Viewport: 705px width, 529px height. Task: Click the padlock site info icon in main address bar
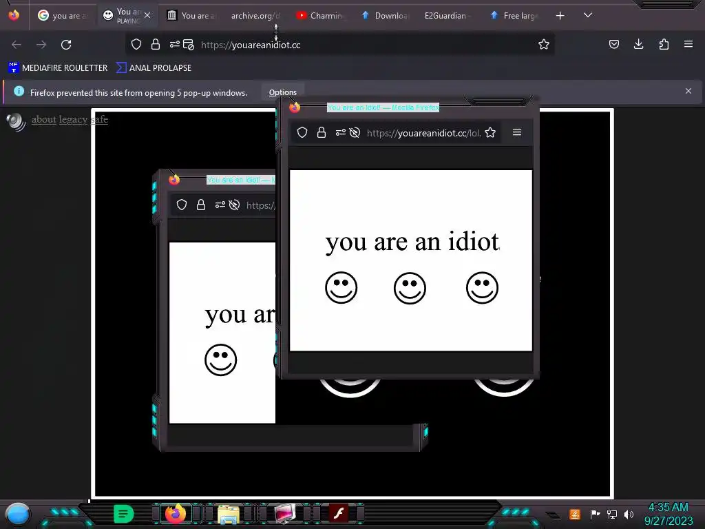156,45
